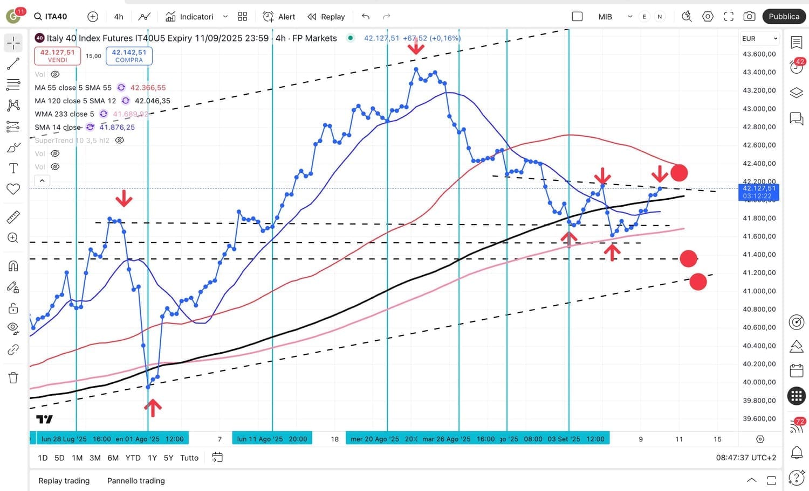Image resolution: width=809 pixels, height=491 pixels.
Task: Select the text annotation tool
Action: tap(13, 169)
